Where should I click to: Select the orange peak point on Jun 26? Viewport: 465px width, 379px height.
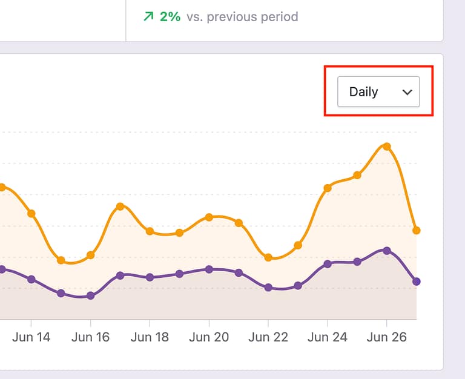point(387,147)
